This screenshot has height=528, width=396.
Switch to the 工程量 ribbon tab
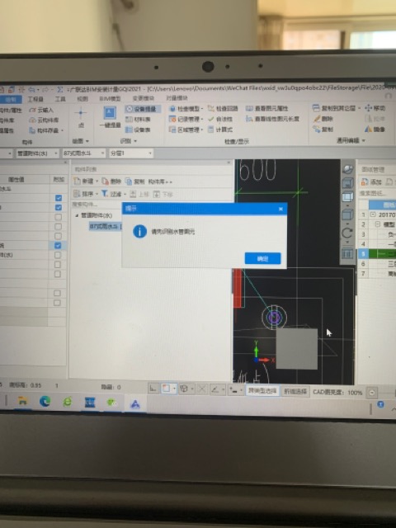[35, 99]
